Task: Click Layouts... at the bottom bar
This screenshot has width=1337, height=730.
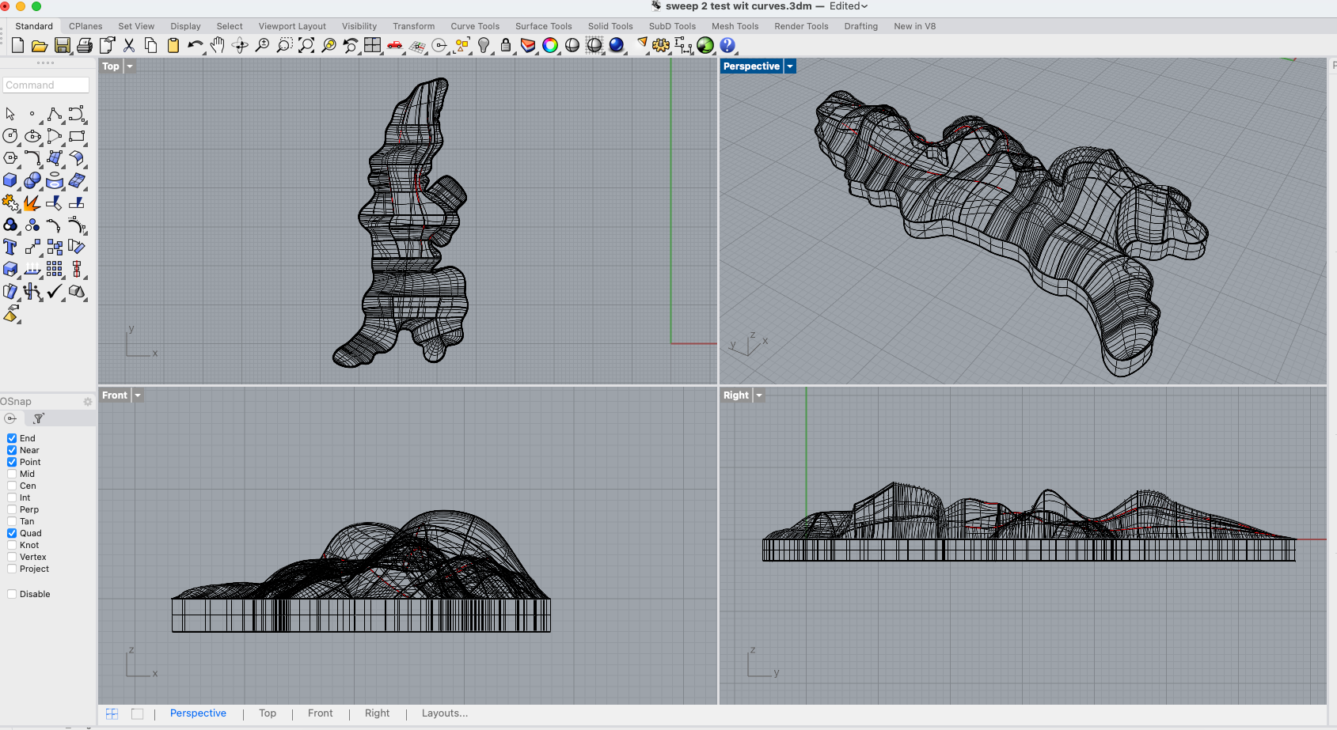Action: [x=445, y=713]
